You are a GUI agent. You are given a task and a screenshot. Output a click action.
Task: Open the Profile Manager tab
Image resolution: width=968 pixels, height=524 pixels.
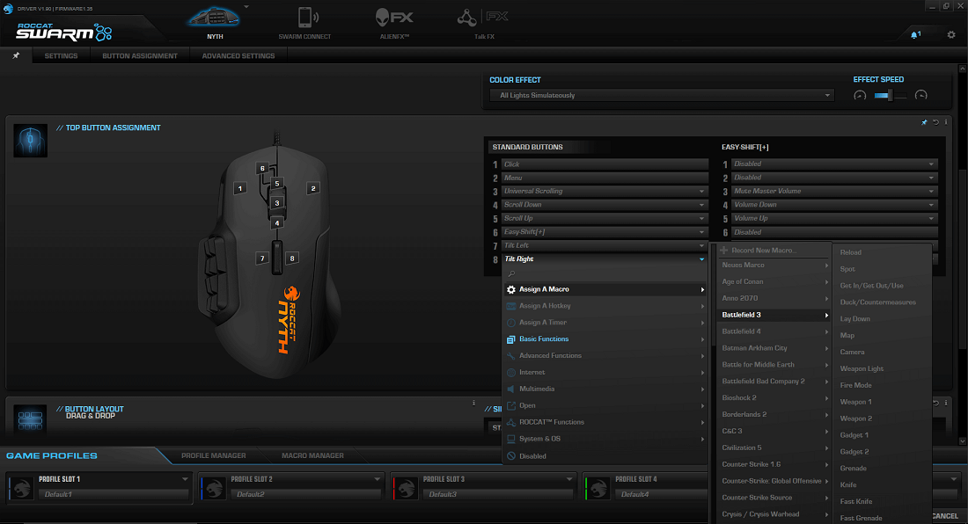pyautogui.click(x=214, y=455)
